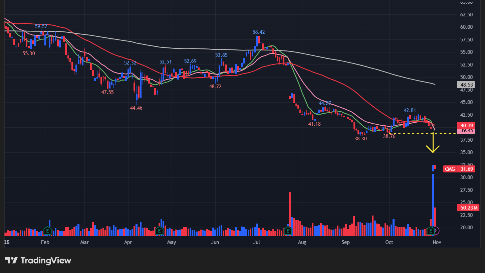Click the late October earnings E marker
The height and width of the screenshot is (273, 485).
point(431,231)
